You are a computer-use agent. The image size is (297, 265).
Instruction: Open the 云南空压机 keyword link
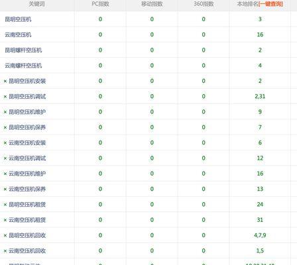(18, 34)
